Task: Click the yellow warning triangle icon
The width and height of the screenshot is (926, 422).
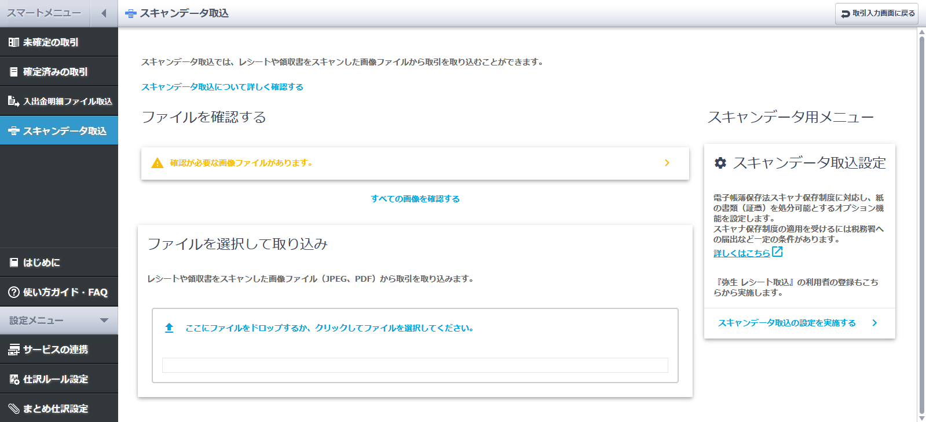Action: tap(157, 163)
